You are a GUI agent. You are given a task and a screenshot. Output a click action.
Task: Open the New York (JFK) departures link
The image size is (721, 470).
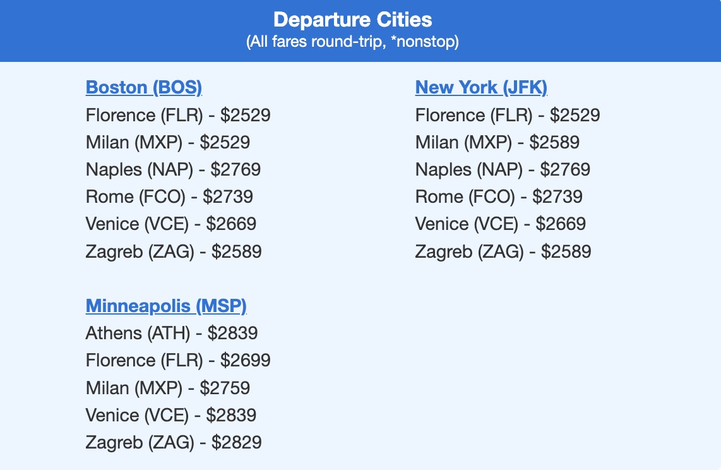481,87
